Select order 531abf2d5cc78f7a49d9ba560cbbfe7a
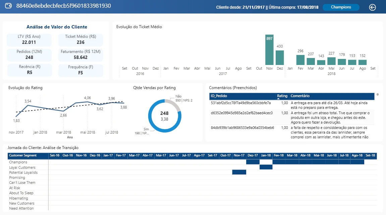The height and width of the screenshot is (215, 386). tap(241, 103)
